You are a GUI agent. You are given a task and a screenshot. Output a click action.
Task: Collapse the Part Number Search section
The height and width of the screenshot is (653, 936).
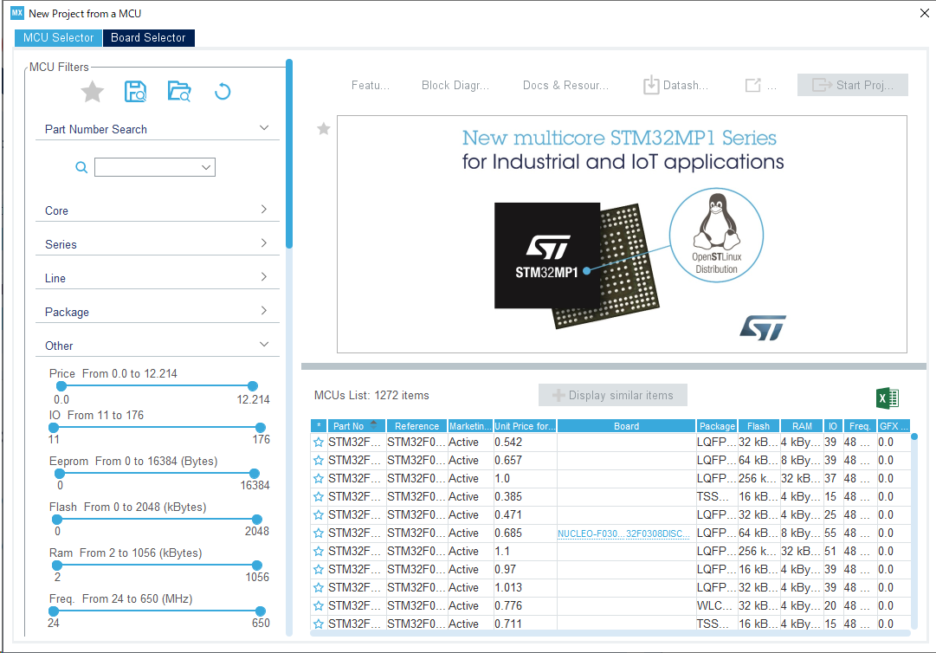(264, 127)
